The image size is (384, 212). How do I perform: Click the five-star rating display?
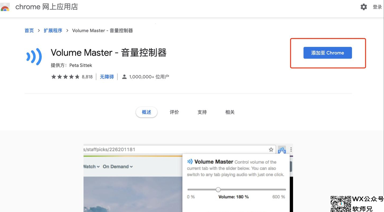point(65,77)
